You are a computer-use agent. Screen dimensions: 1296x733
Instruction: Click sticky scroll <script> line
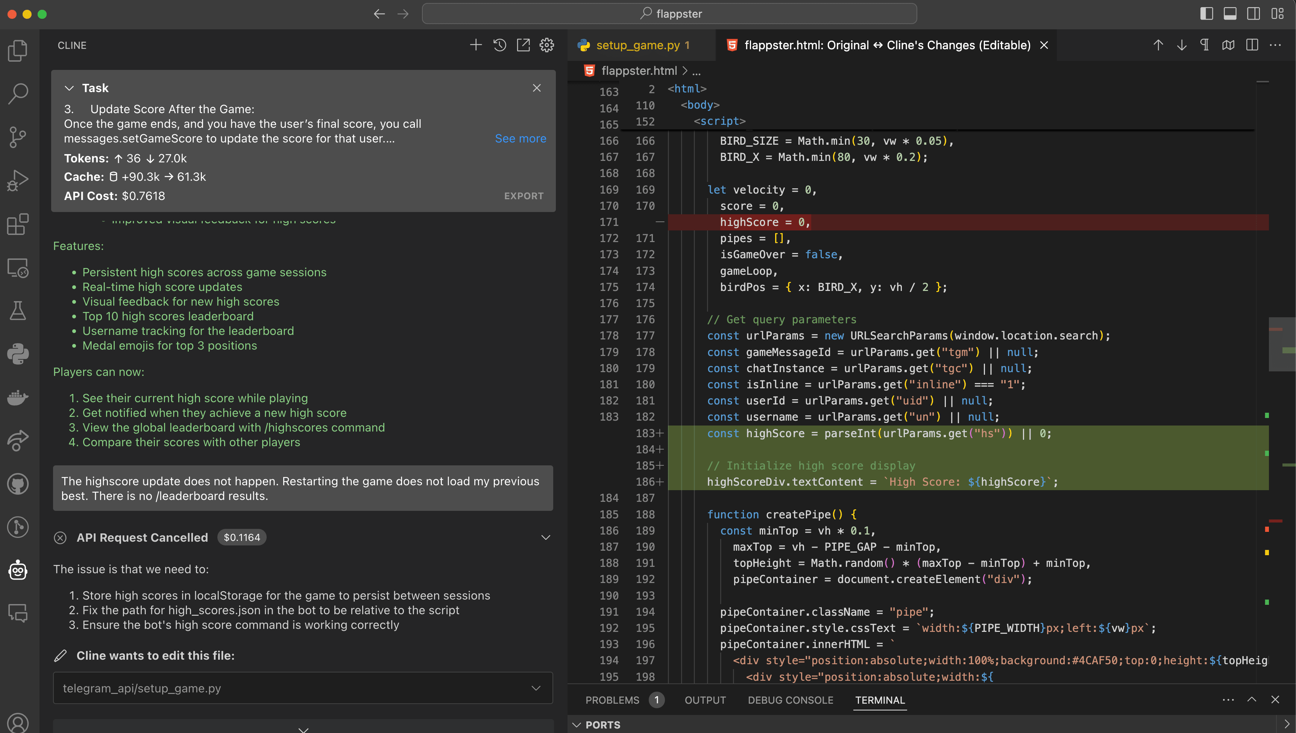[719, 121]
